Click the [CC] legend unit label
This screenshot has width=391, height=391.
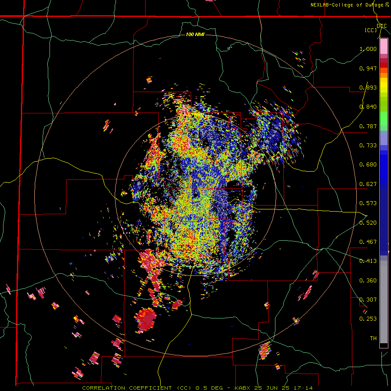pos(371,30)
